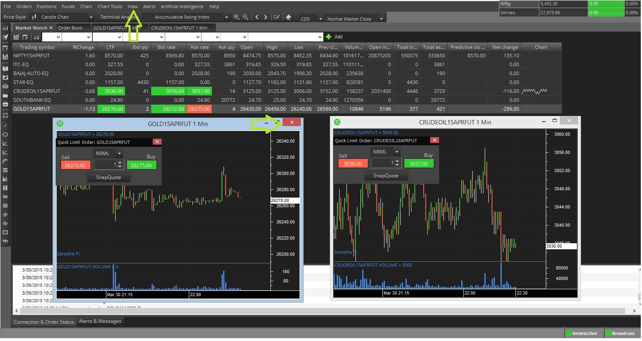
Task: Select the crosshair tool in left sidebar
Action: click(x=5, y=115)
